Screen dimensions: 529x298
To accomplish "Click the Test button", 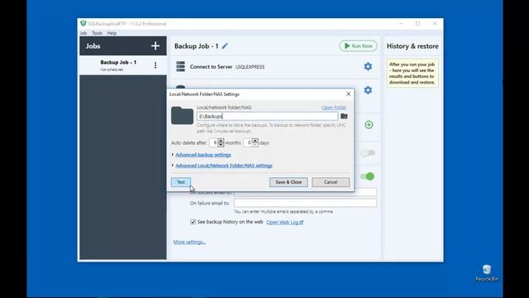I will 181,182.
